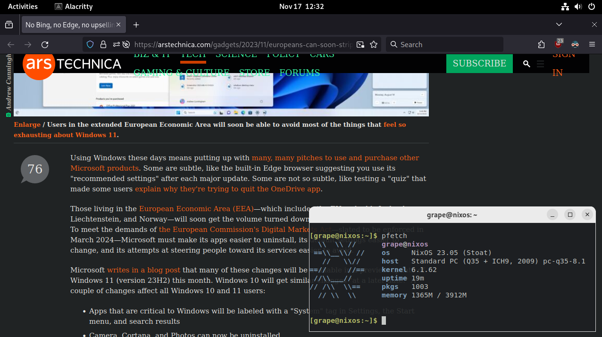This screenshot has height=337, width=602.
Task: Open the Nov 17 12:32 clock calendar
Action: (x=301, y=7)
